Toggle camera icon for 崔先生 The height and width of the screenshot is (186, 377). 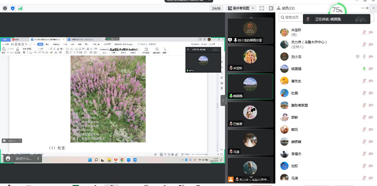tap(371, 81)
